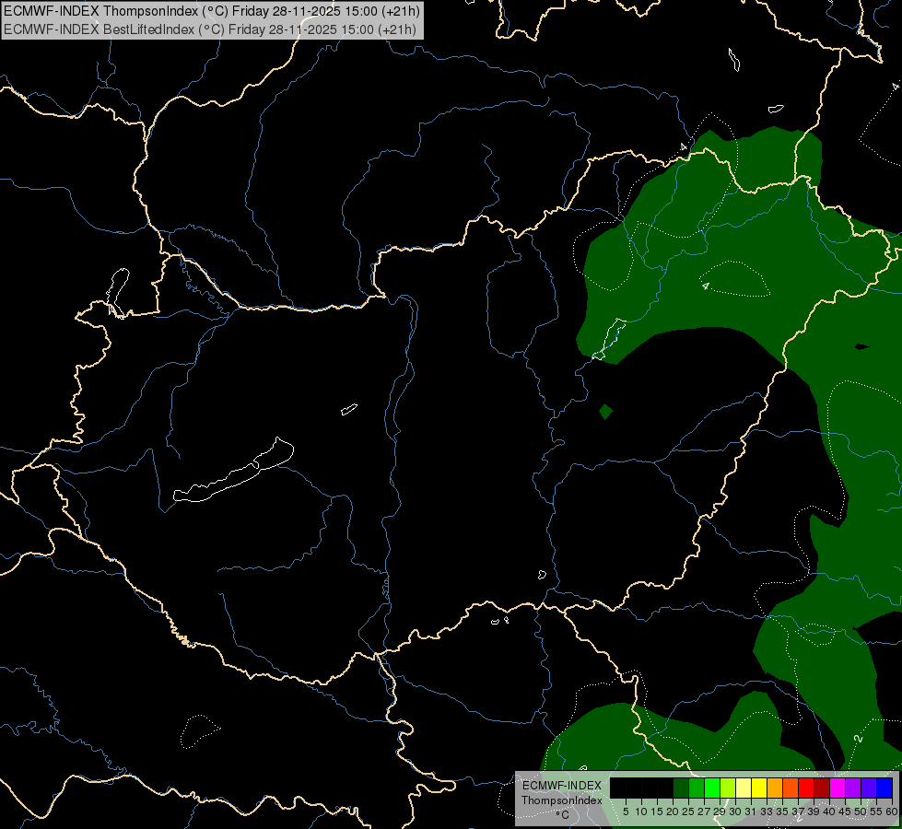Viewport: 902px width, 829px height.
Task: Click the ThompsonIndex title line
Action: (x=212, y=11)
